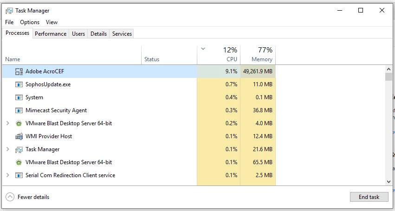The width and height of the screenshot is (395, 211).
Task: Switch to the Performance tab
Action: (x=51, y=34)
